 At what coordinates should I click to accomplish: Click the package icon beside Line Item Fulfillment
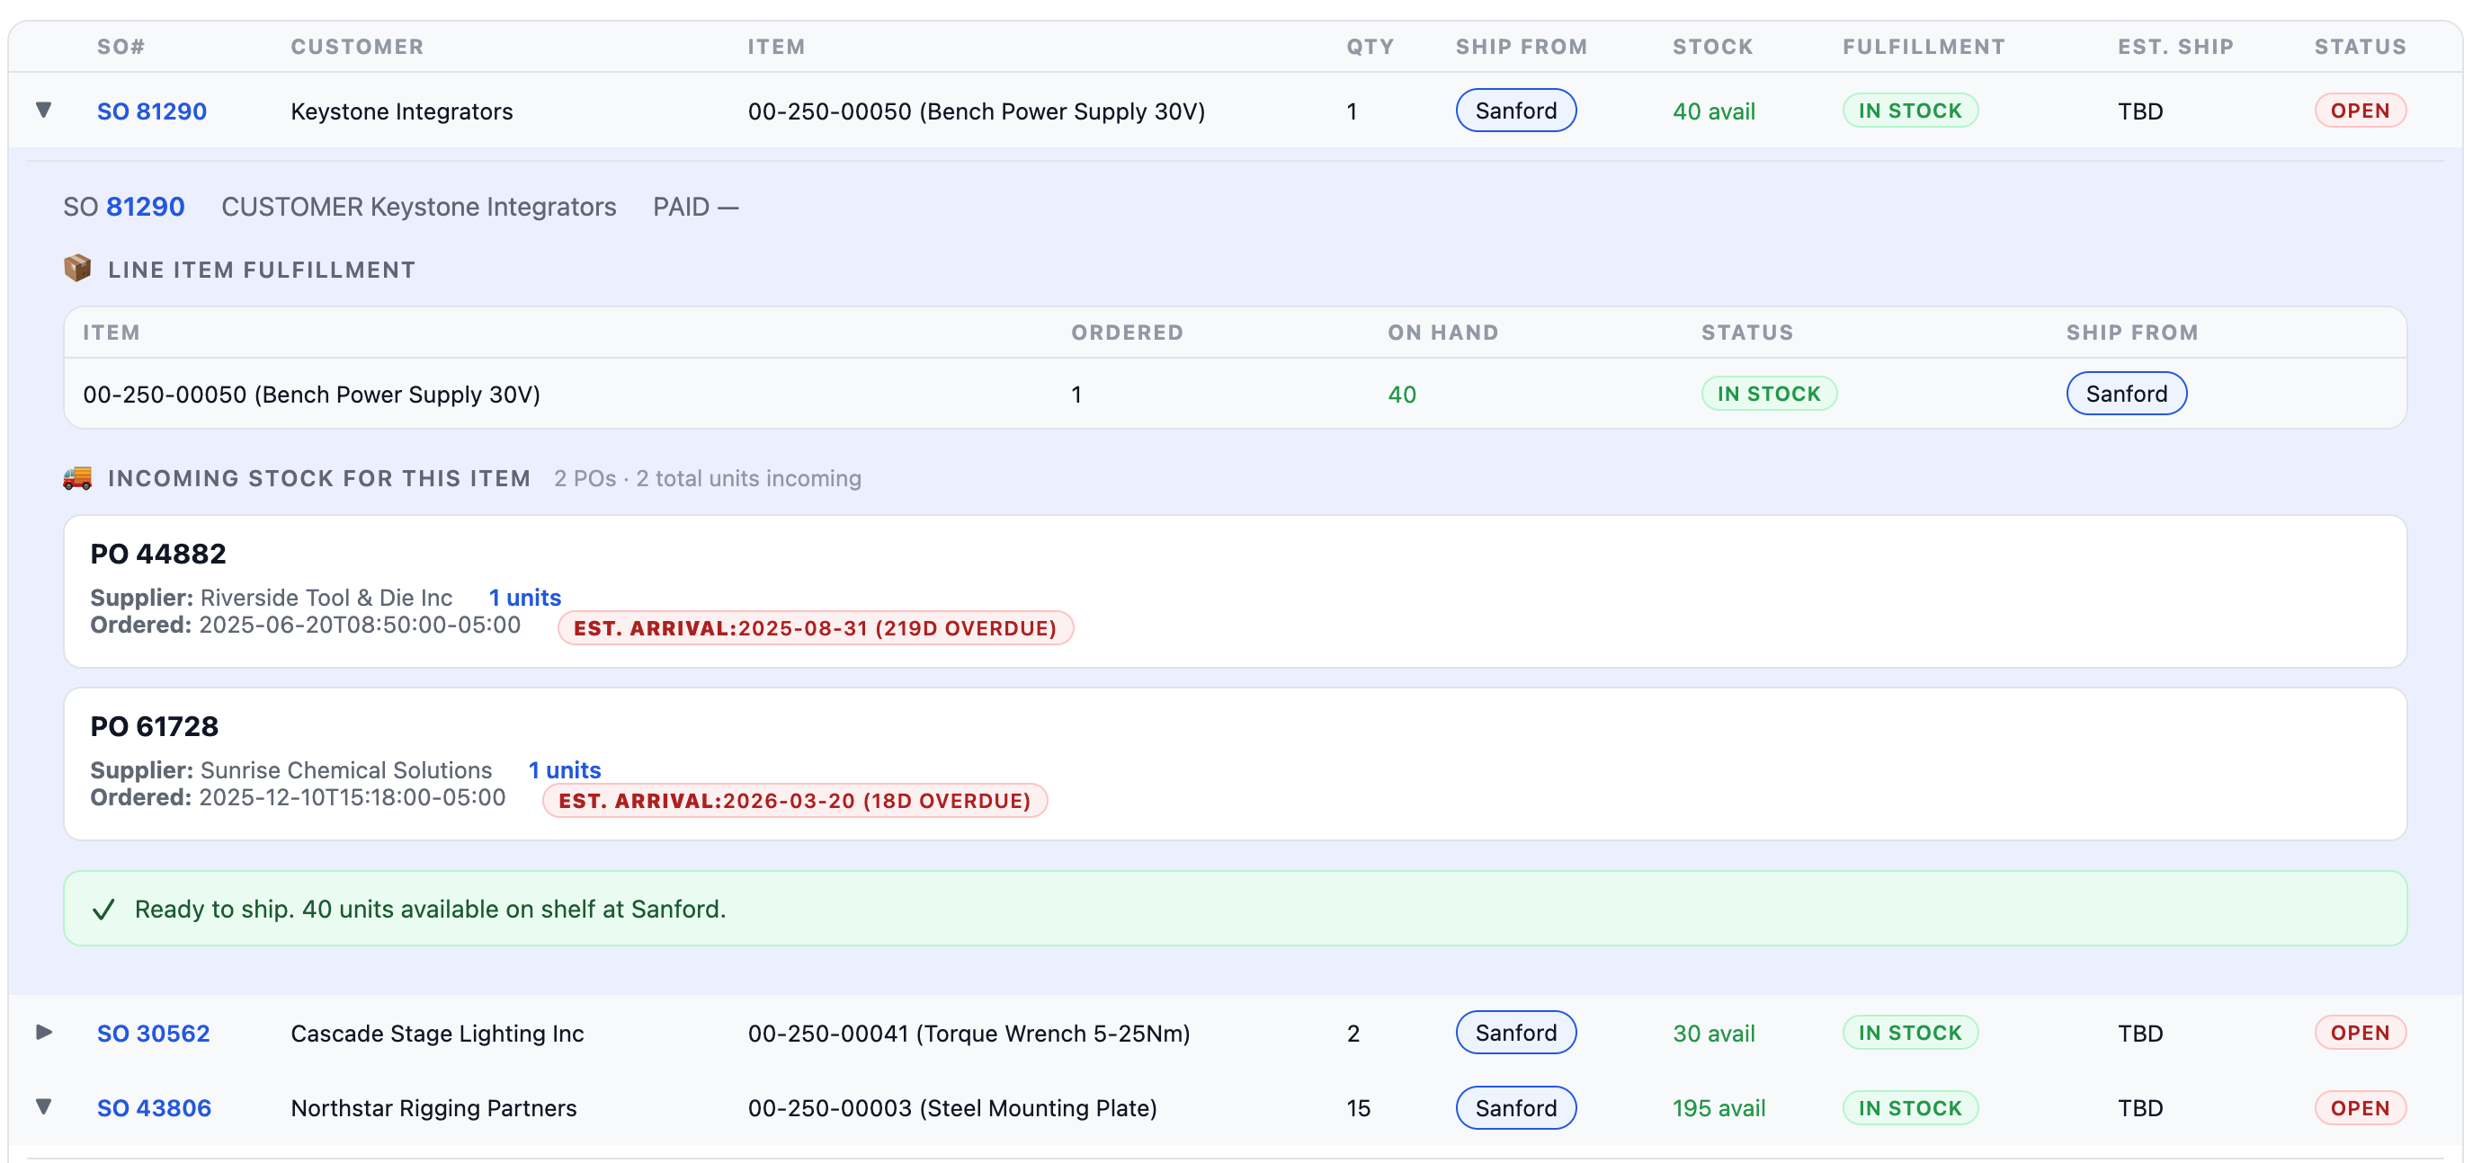point(77,269)
